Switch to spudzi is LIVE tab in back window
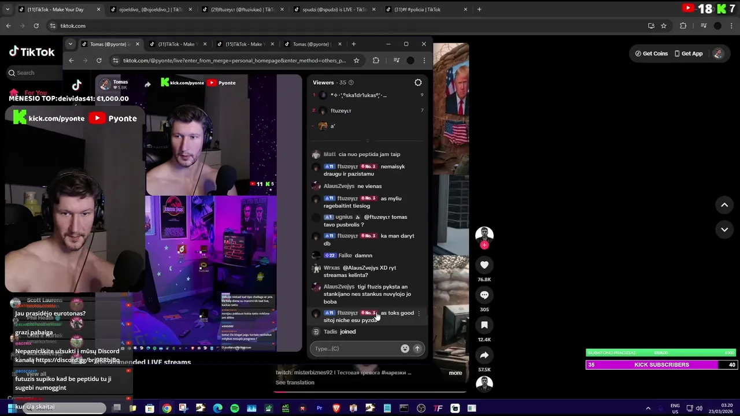Viewport: 740px width, 416px height. 334,9
